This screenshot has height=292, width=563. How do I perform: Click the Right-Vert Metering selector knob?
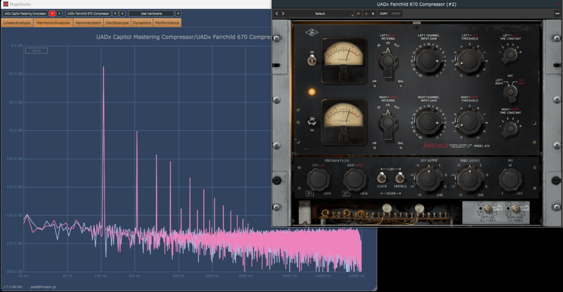[388, 123]
